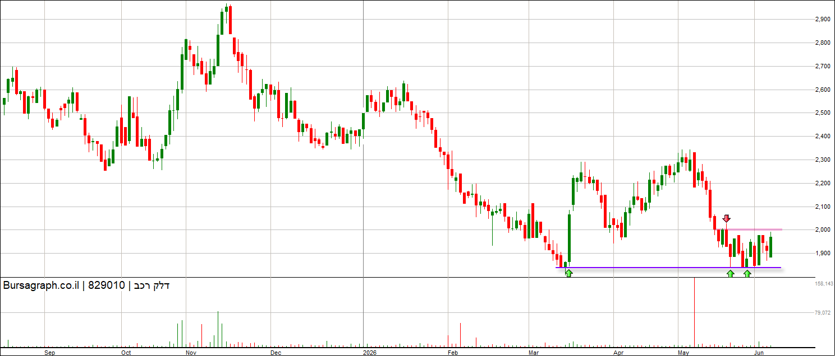Click the red down arrow sell marker

pos(727,219)
